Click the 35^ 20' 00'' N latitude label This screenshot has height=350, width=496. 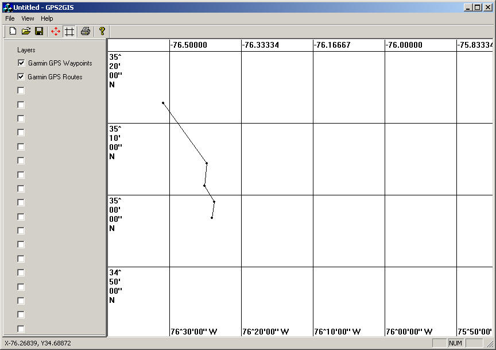(116, 71)
